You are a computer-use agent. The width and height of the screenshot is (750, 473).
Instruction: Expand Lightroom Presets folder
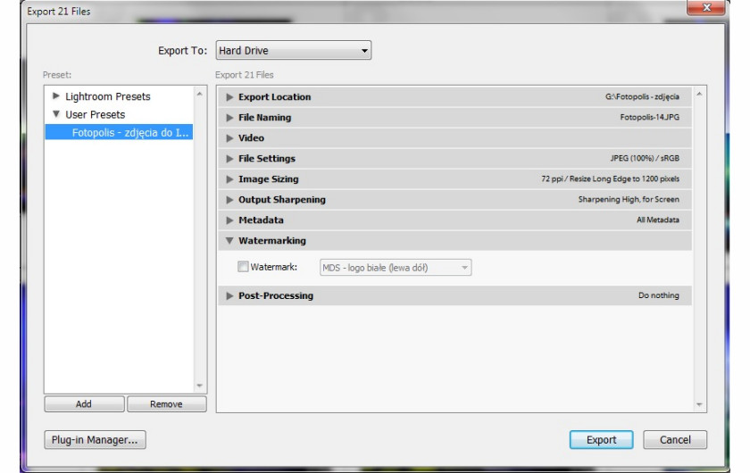(x=56, y=96)
